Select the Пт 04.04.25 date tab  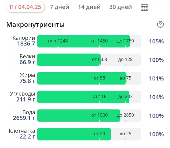[25, 7]
